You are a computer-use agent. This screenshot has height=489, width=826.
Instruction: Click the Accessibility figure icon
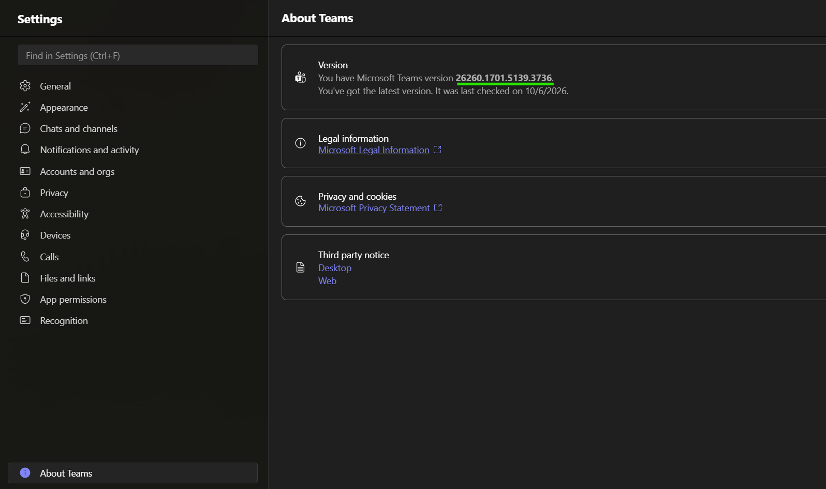pos(25,214)
